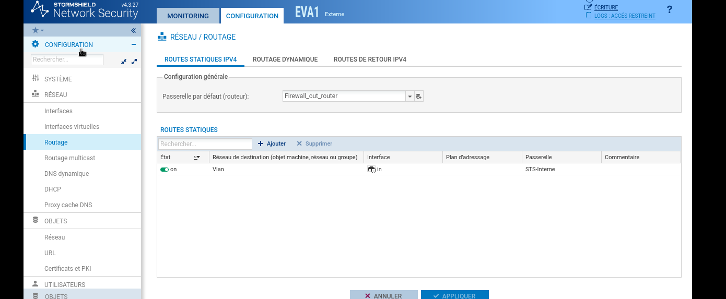Select Interfaces virtuelles in the sidebar

[x=72, y=127]
